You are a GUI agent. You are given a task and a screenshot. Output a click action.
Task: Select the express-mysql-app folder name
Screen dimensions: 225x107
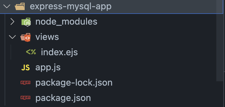tap(70, 7)
